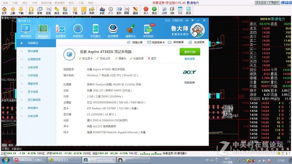
Task: Click the 下载 download icon
Action: [75, 11]
